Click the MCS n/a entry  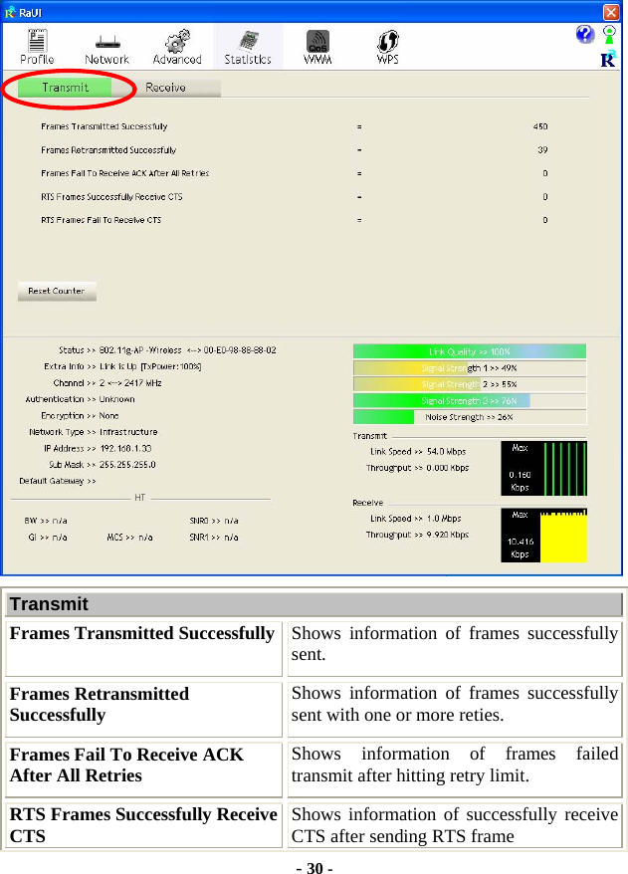(x=129, y=538)
